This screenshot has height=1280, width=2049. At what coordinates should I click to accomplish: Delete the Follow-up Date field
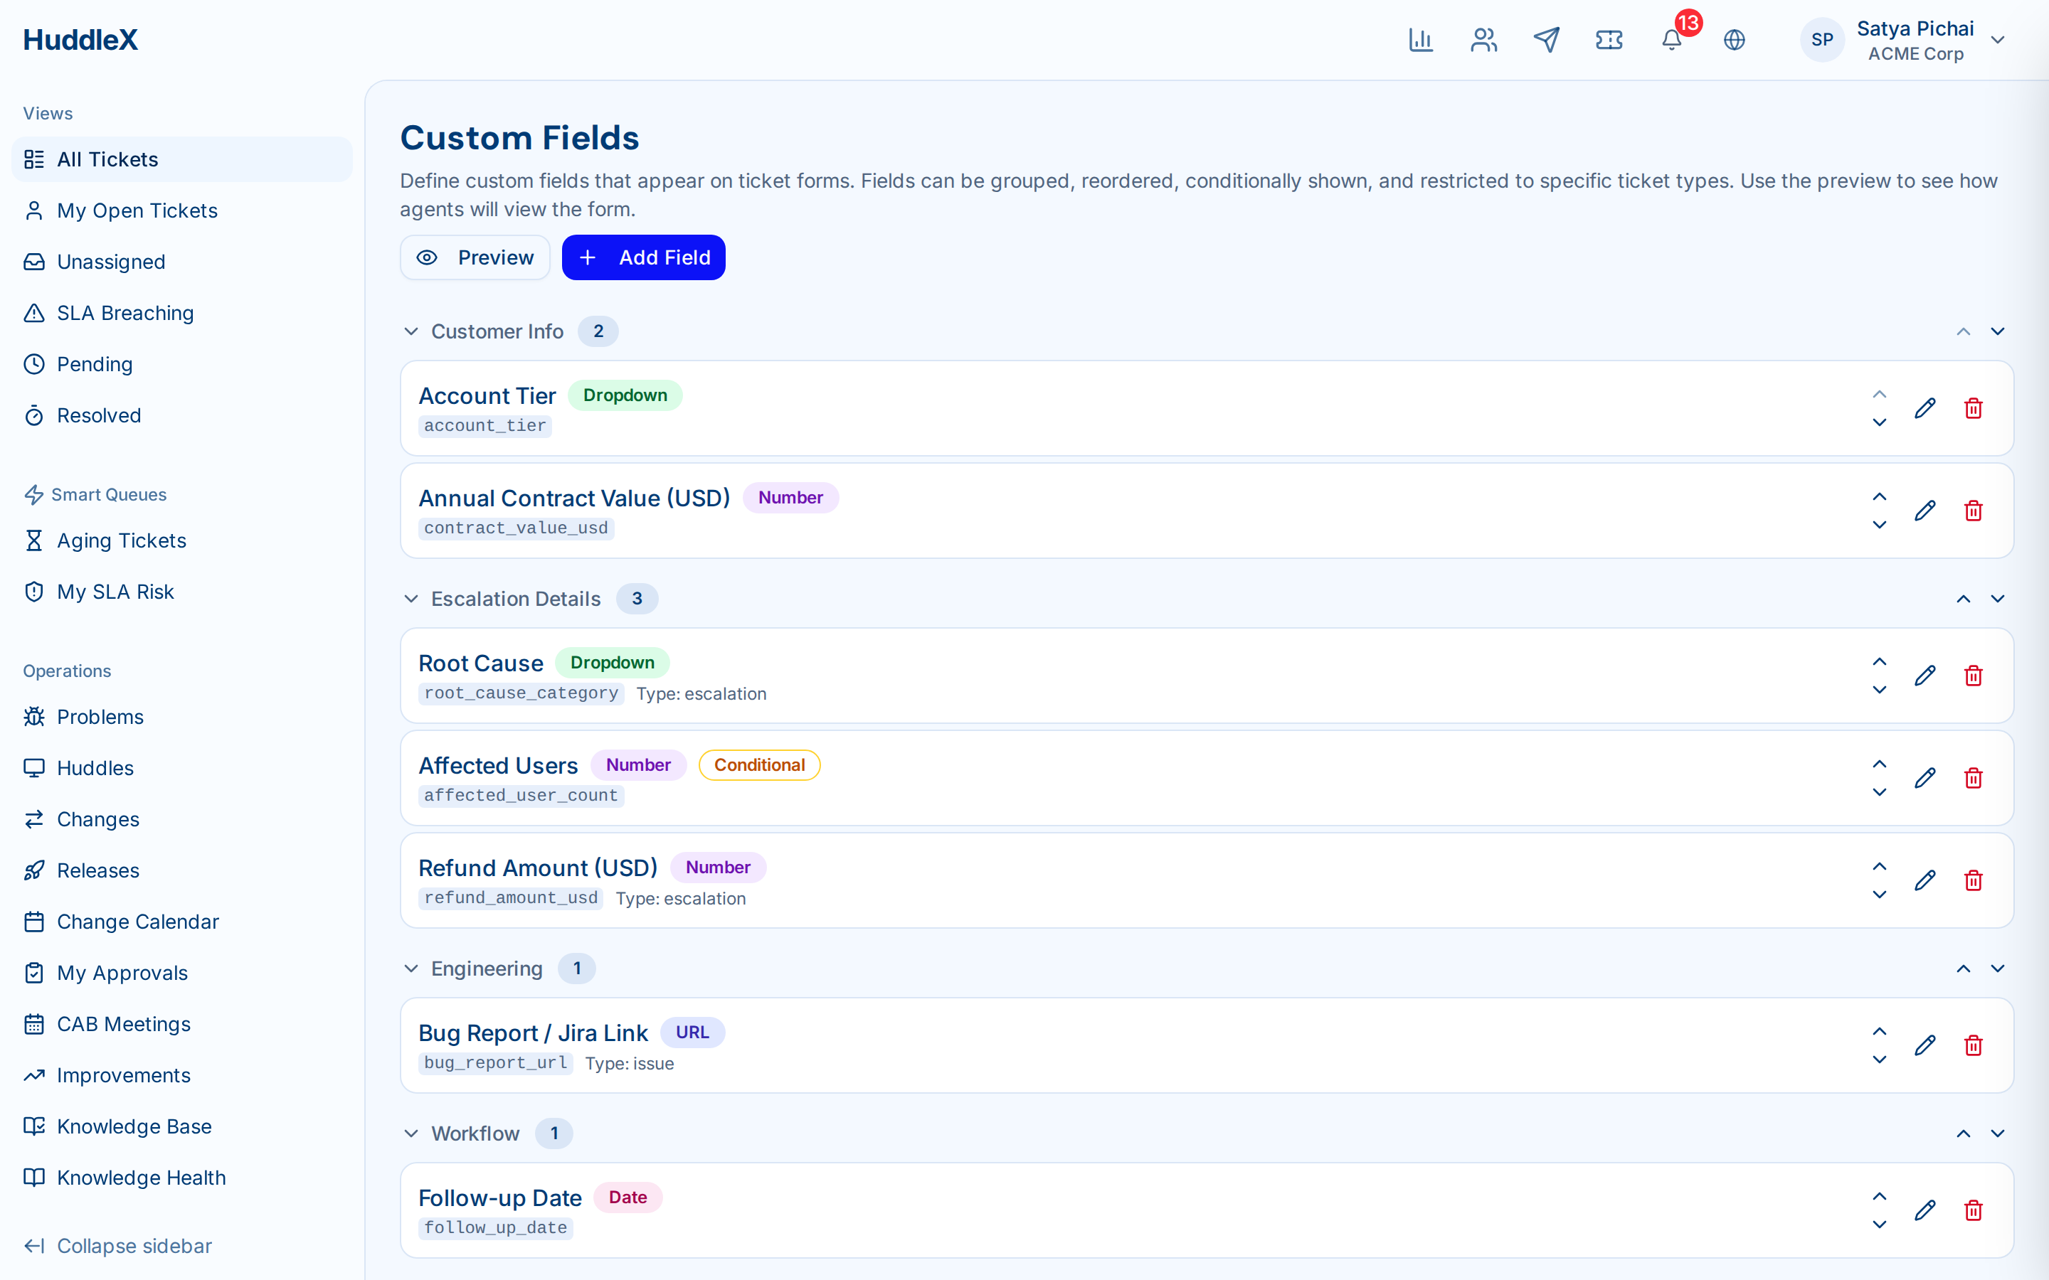click(1973, 1210)
